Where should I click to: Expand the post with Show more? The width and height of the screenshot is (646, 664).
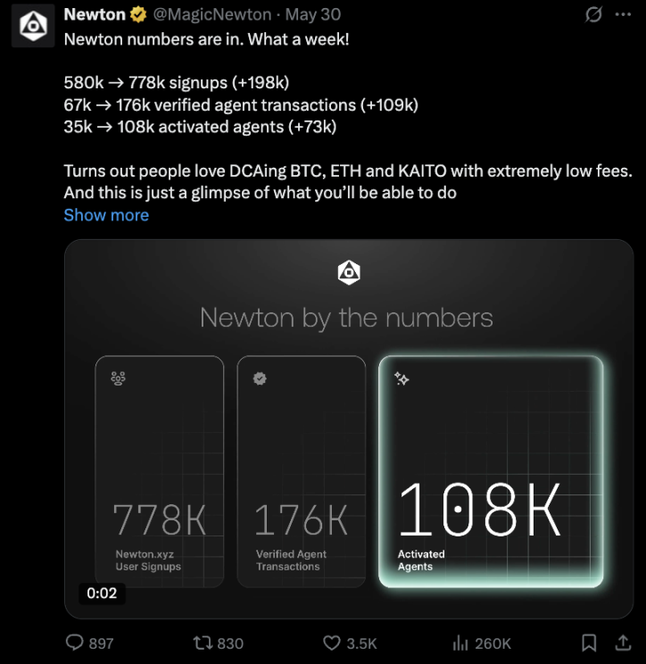(106, 215)
